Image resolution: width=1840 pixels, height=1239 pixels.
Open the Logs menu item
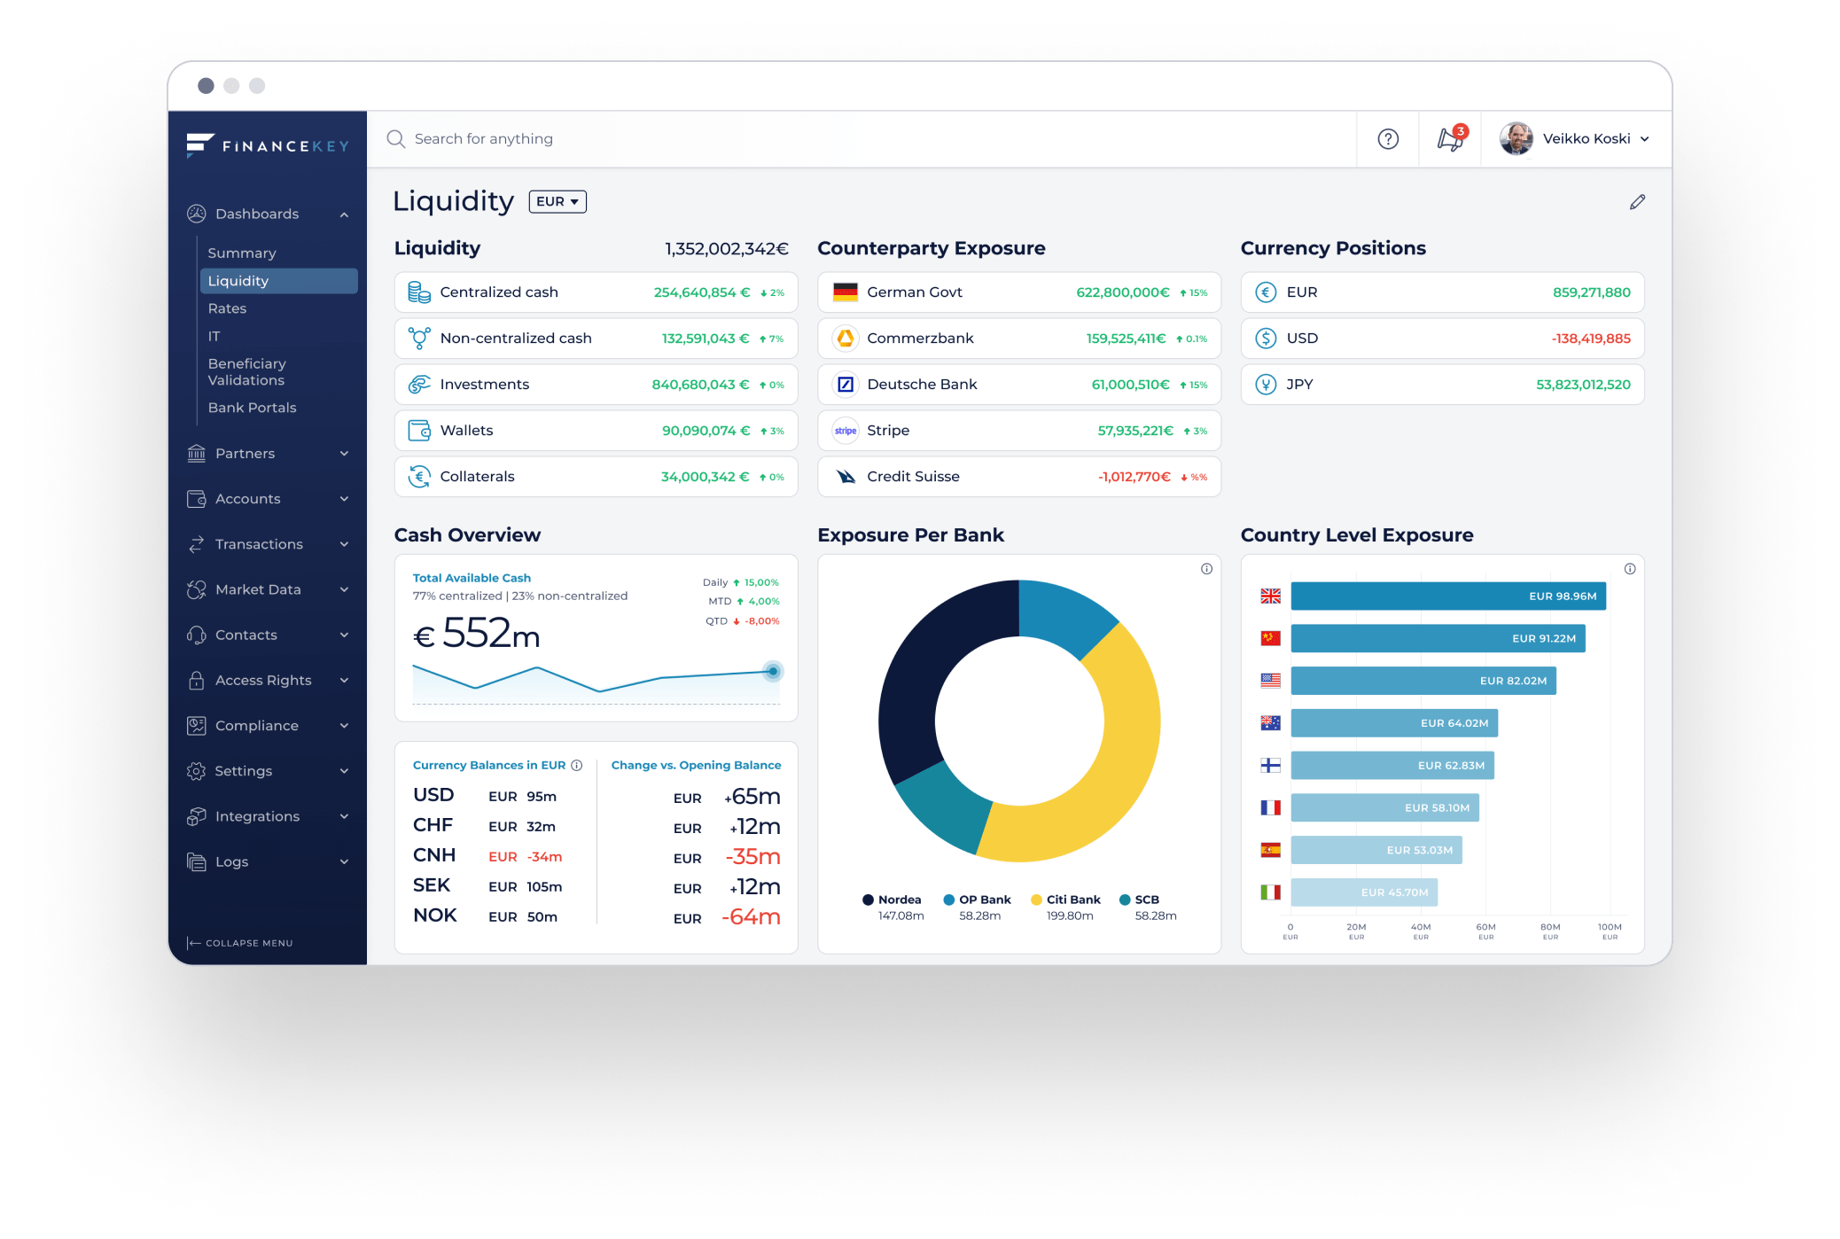[268, 861]
